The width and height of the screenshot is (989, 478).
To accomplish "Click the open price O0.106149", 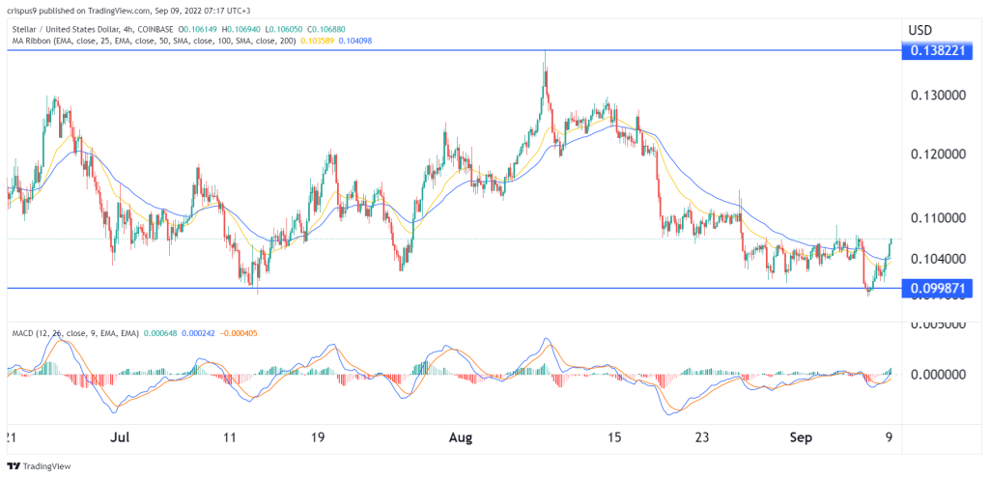I will point(199,29).
